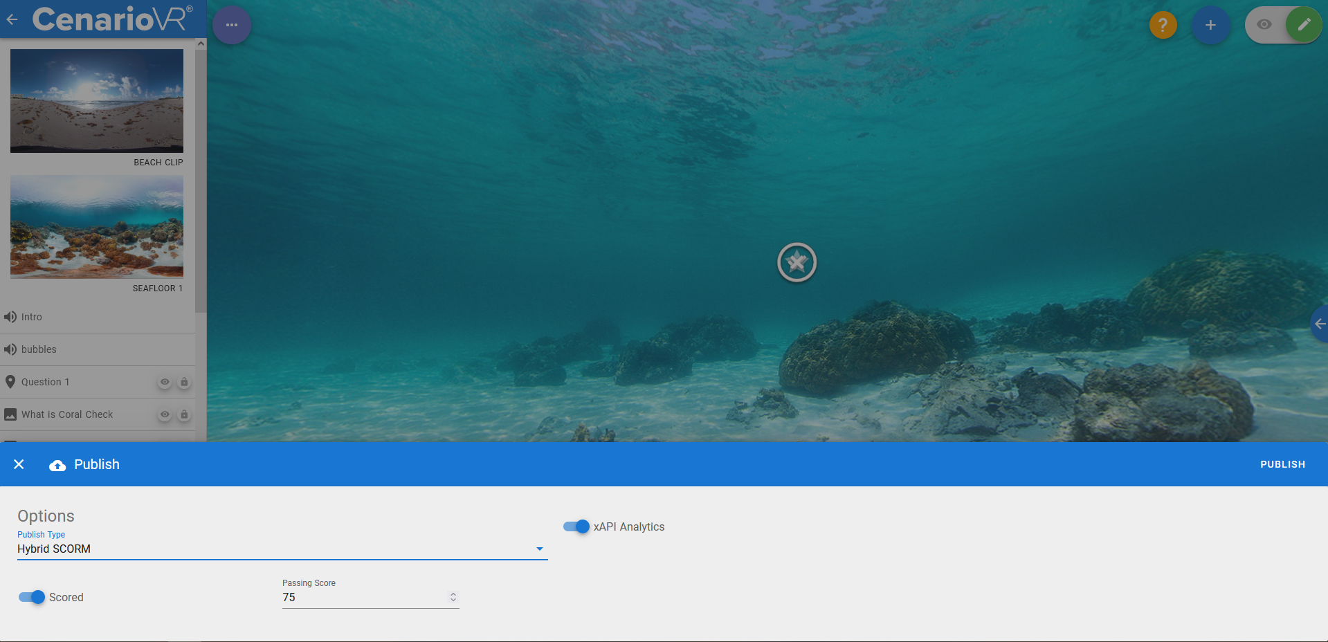Open the BEACH CLIP scene thumbnail
This screenshot has height=642, width=1328.
coord(97,101)
